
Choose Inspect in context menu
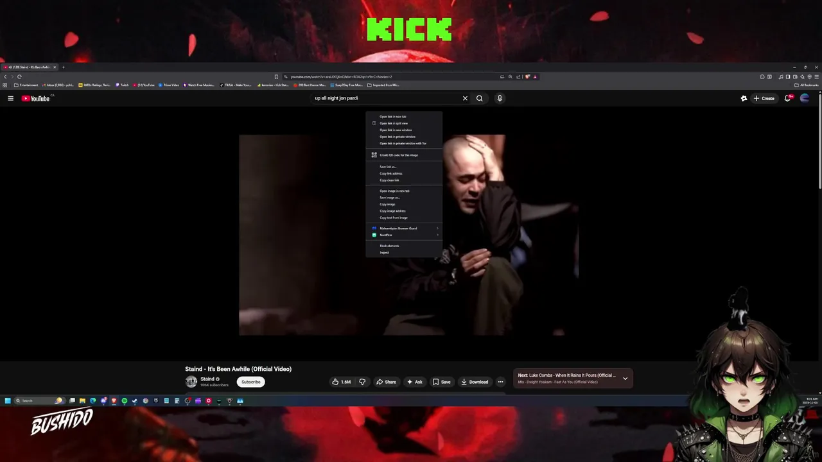click(404, 253)
